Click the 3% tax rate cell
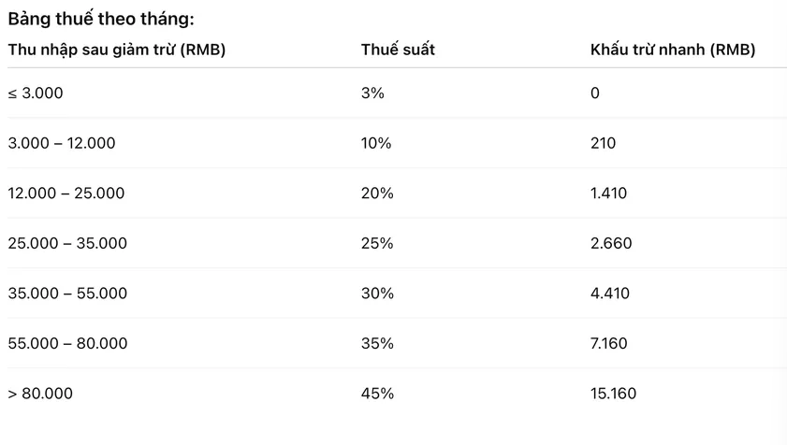The image size is (787, 445). 372,93
